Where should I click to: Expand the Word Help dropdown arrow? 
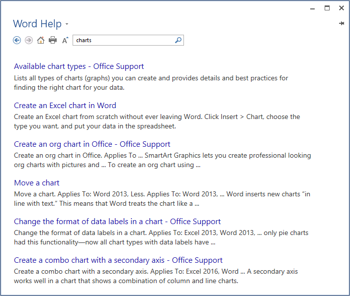[x=67, y=24]
